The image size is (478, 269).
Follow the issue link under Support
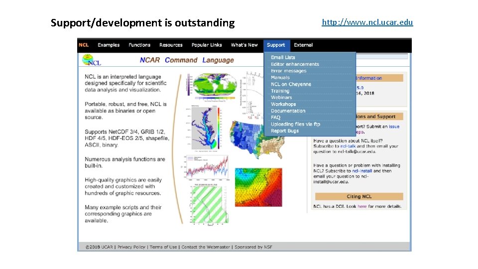point(394,127)
